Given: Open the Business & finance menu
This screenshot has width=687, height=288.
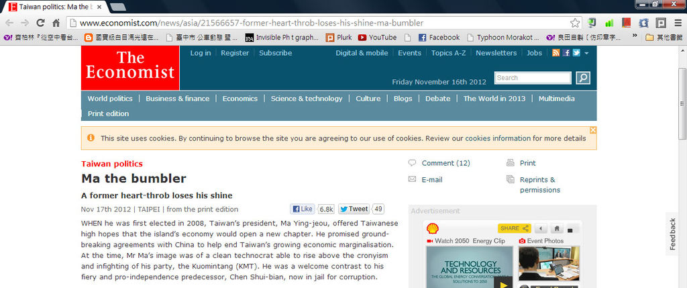Looking at the screenshot, I should [x=177, y=99].
